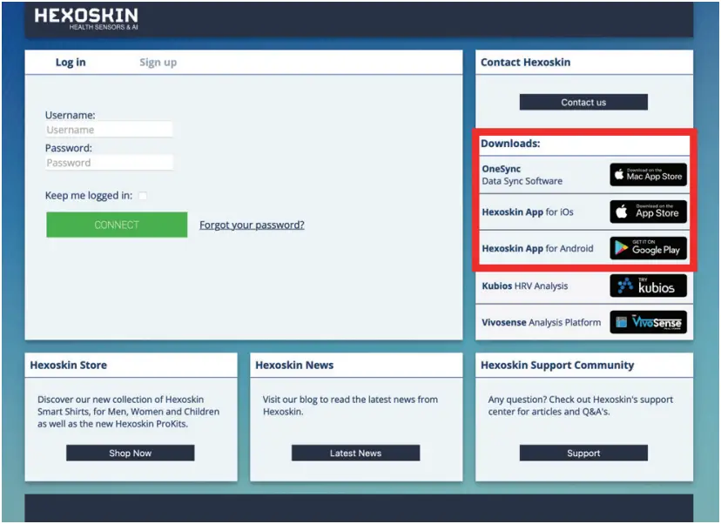Click the OneSync Data Sync Software label
The width and height of the screenshot is (721, 524).
521,174
